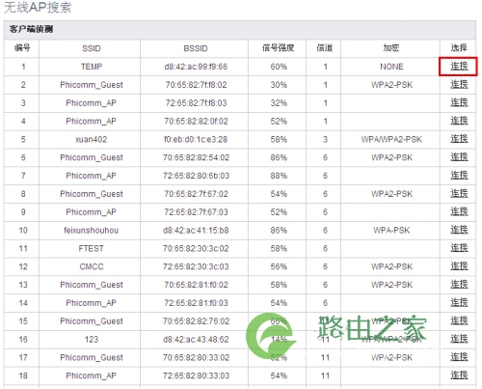Connect to xuan402 network in row 5
The width and height of the screenshot is (482, 389).
tap(459, 139)
